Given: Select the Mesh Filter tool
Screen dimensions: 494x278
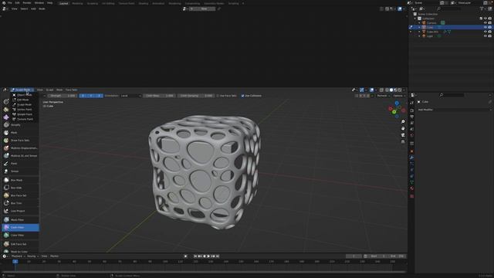Looking at the screenshot, I should 21,219.
